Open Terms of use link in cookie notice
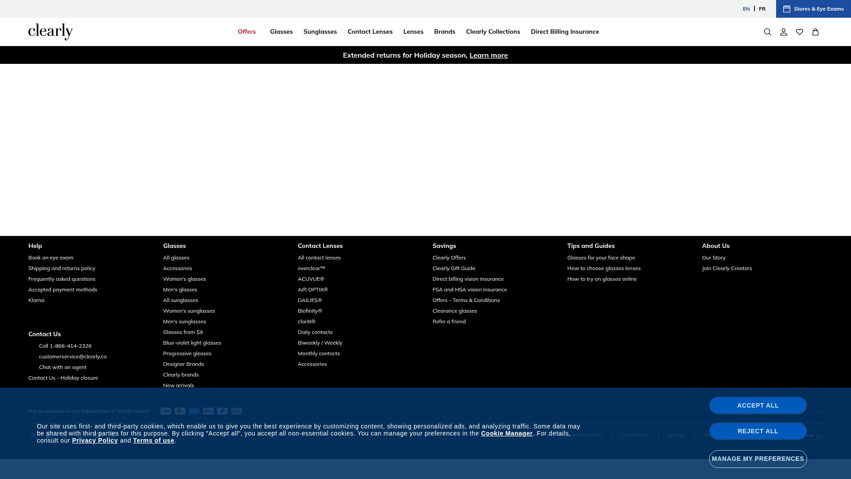Viewport: 851px width, 479px height. pos(154,440)
